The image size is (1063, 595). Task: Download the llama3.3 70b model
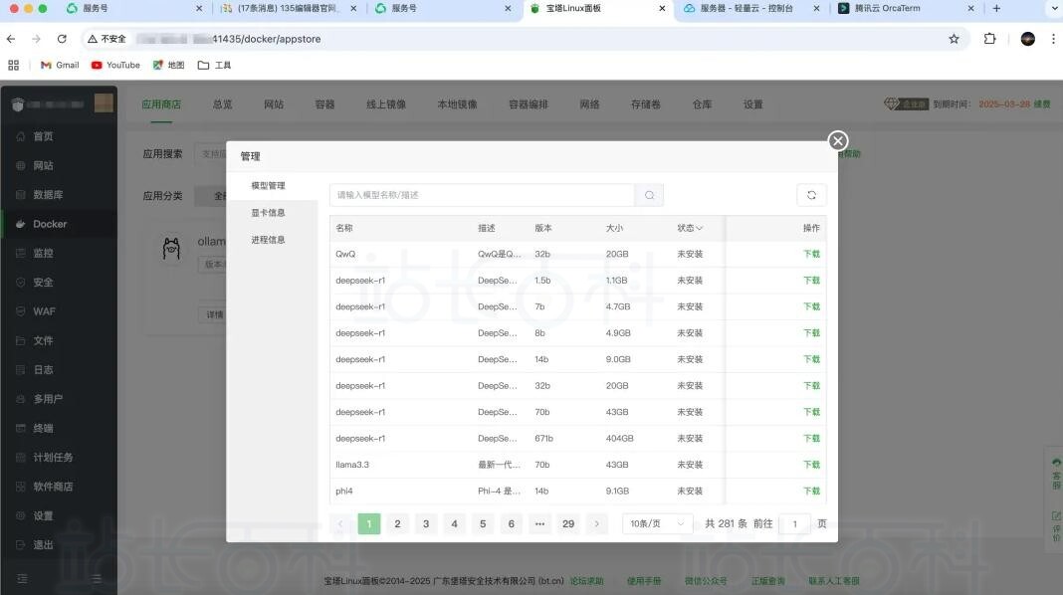point(811,465)
